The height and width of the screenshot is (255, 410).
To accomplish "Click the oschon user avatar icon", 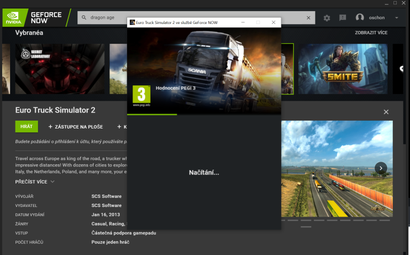I will pyautogui.click(x=360, y=18).
